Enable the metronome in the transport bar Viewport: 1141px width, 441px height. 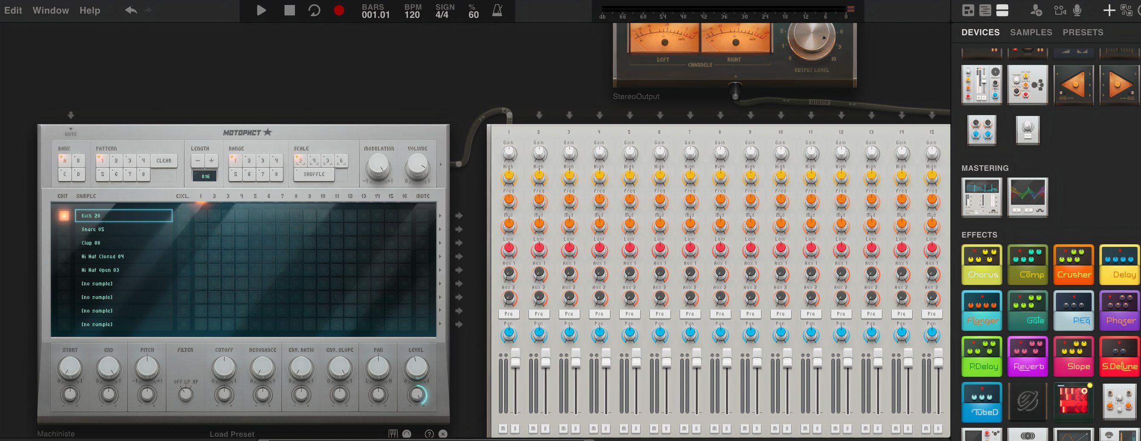497,10
